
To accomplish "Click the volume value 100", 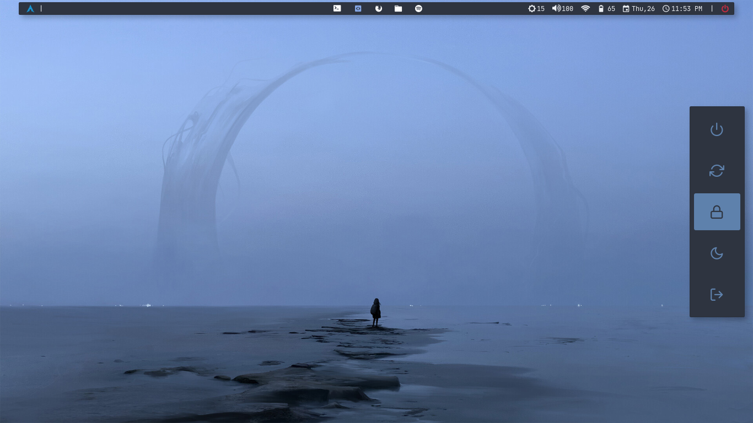I will pyautogui.click(x=568, y=9).
